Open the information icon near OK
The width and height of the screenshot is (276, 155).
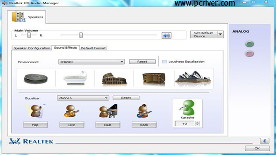(264, 141)
